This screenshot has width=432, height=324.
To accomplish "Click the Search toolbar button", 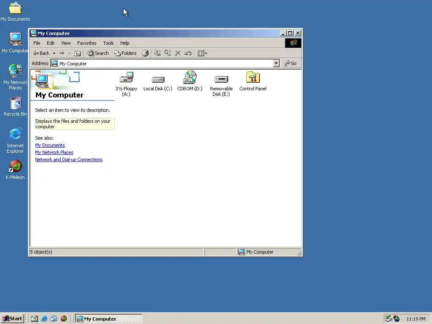I will coord(98,53).
